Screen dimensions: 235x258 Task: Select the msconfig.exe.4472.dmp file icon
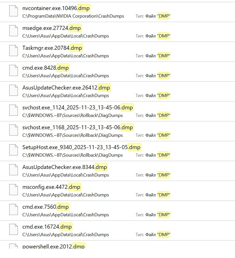[x=14, y=190]
